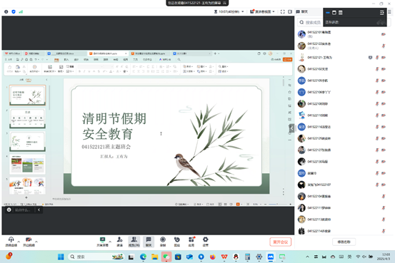Select slide 2 thumbnail in the shared WPS window
395x263 pixels.
(27, 118)
